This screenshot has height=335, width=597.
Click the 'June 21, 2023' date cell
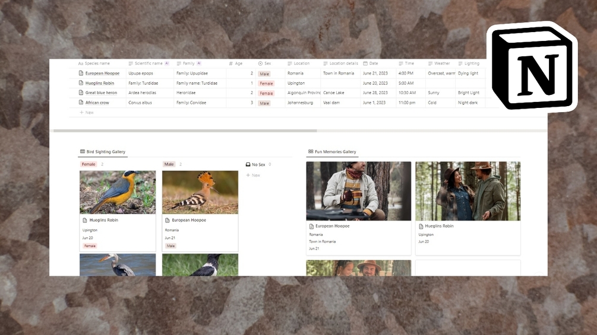(x=378, y=74)
